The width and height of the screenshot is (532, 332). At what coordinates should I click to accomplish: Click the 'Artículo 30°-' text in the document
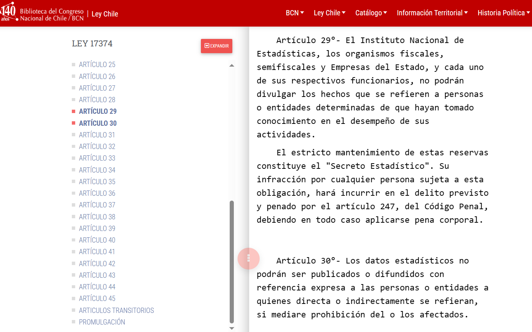[308, 261]
